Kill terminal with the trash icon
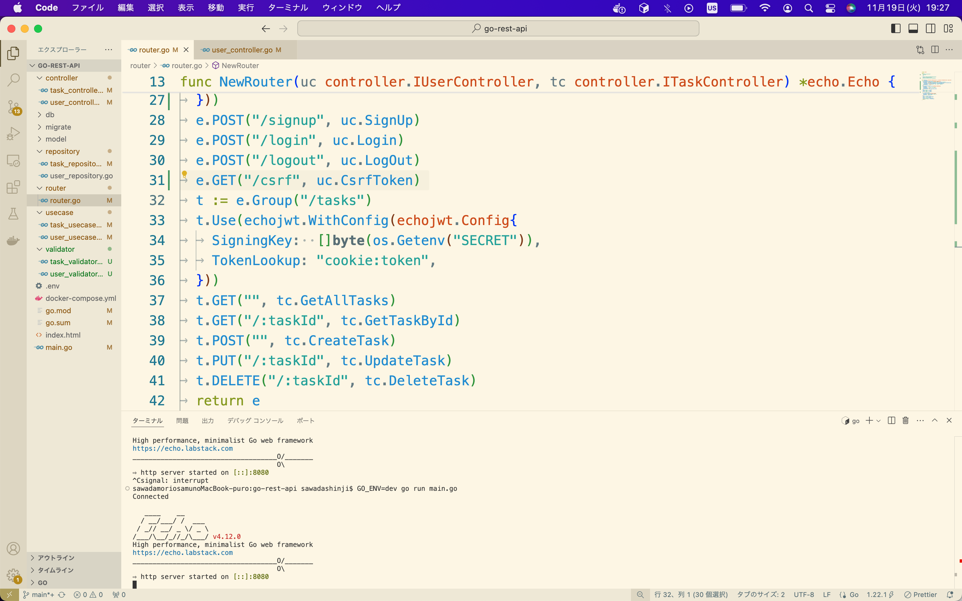This screenshot has height=601, width=962. tap(906, 421)
